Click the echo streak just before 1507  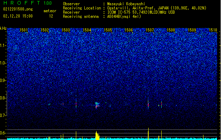tap(148, 104)
